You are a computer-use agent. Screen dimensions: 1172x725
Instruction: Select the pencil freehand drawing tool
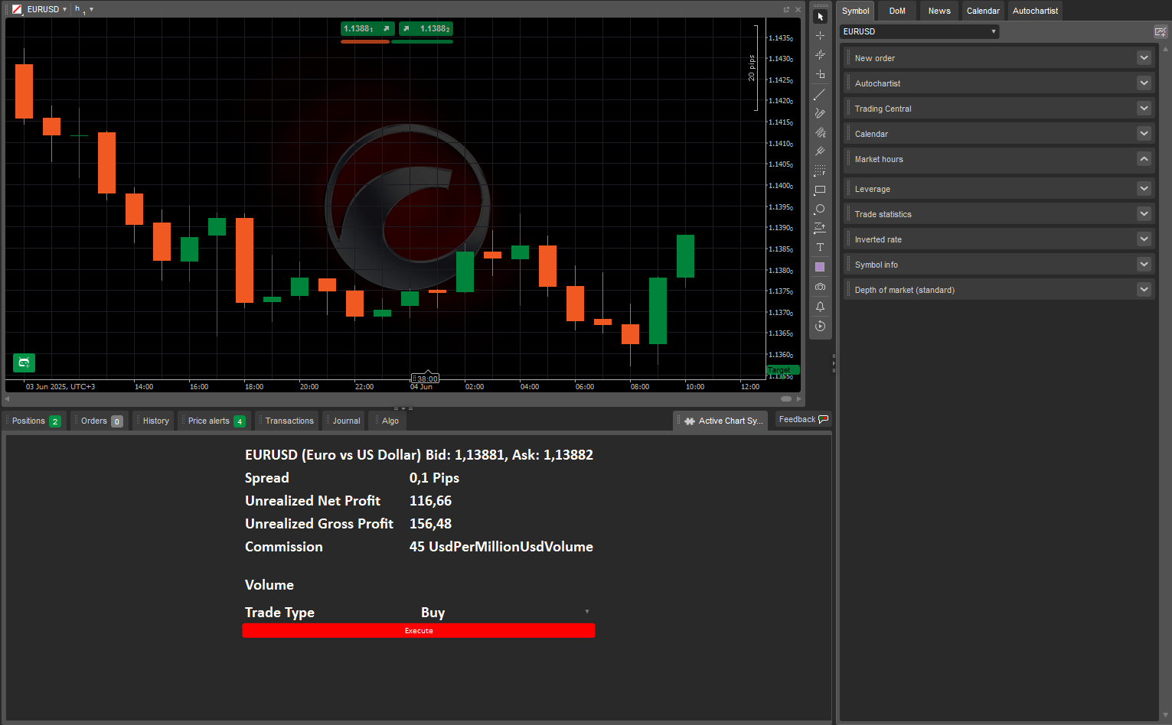tap(820, 113)
